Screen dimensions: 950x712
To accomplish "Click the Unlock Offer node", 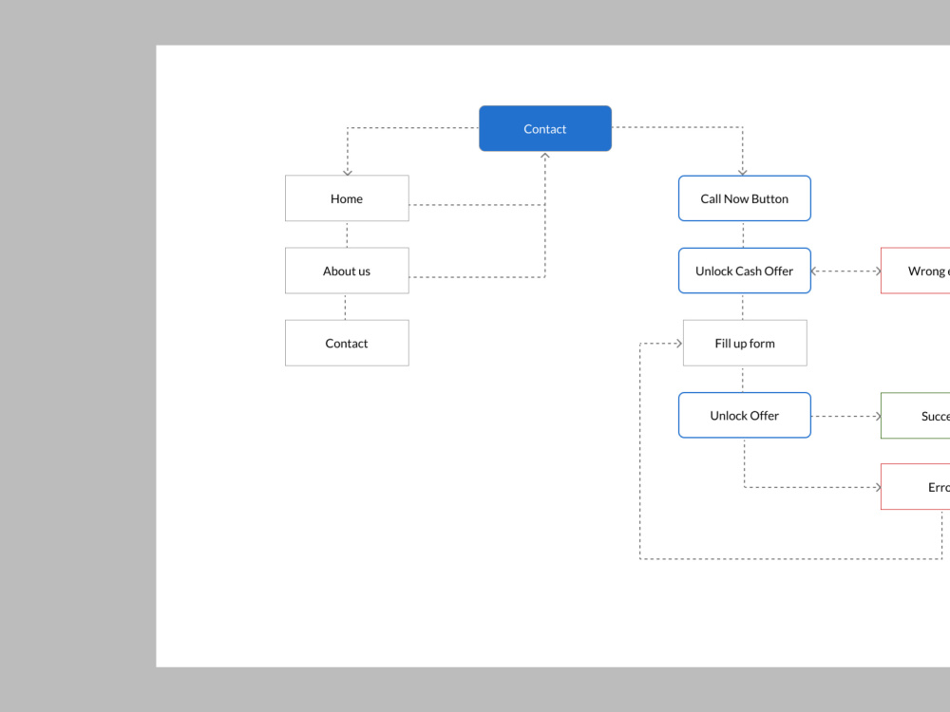I will [744, 415].
